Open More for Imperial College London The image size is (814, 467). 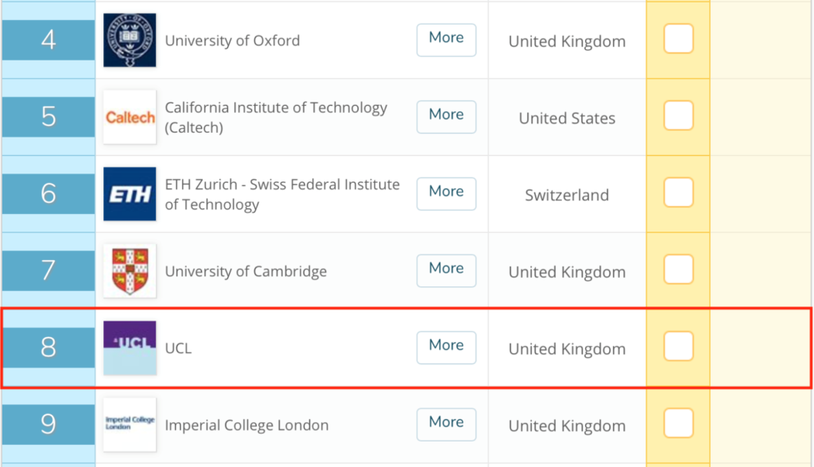point(447,424)
